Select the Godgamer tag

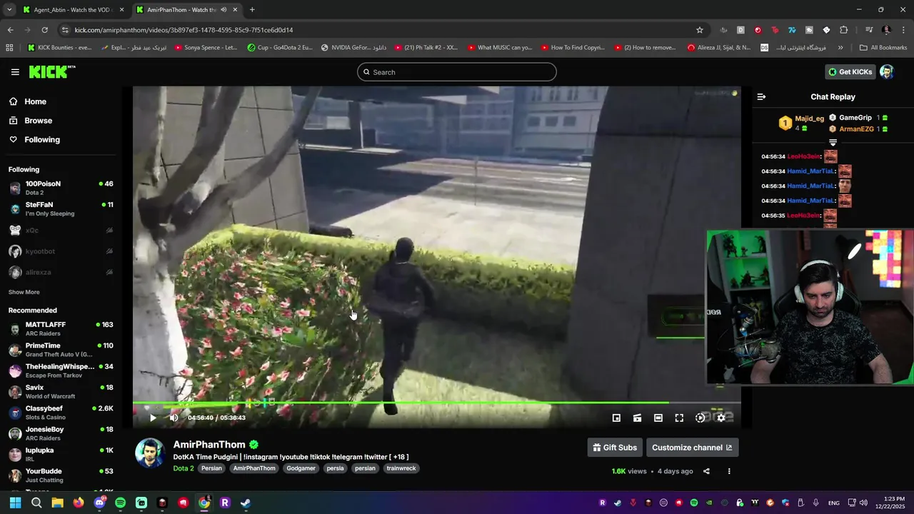[301, 468]
